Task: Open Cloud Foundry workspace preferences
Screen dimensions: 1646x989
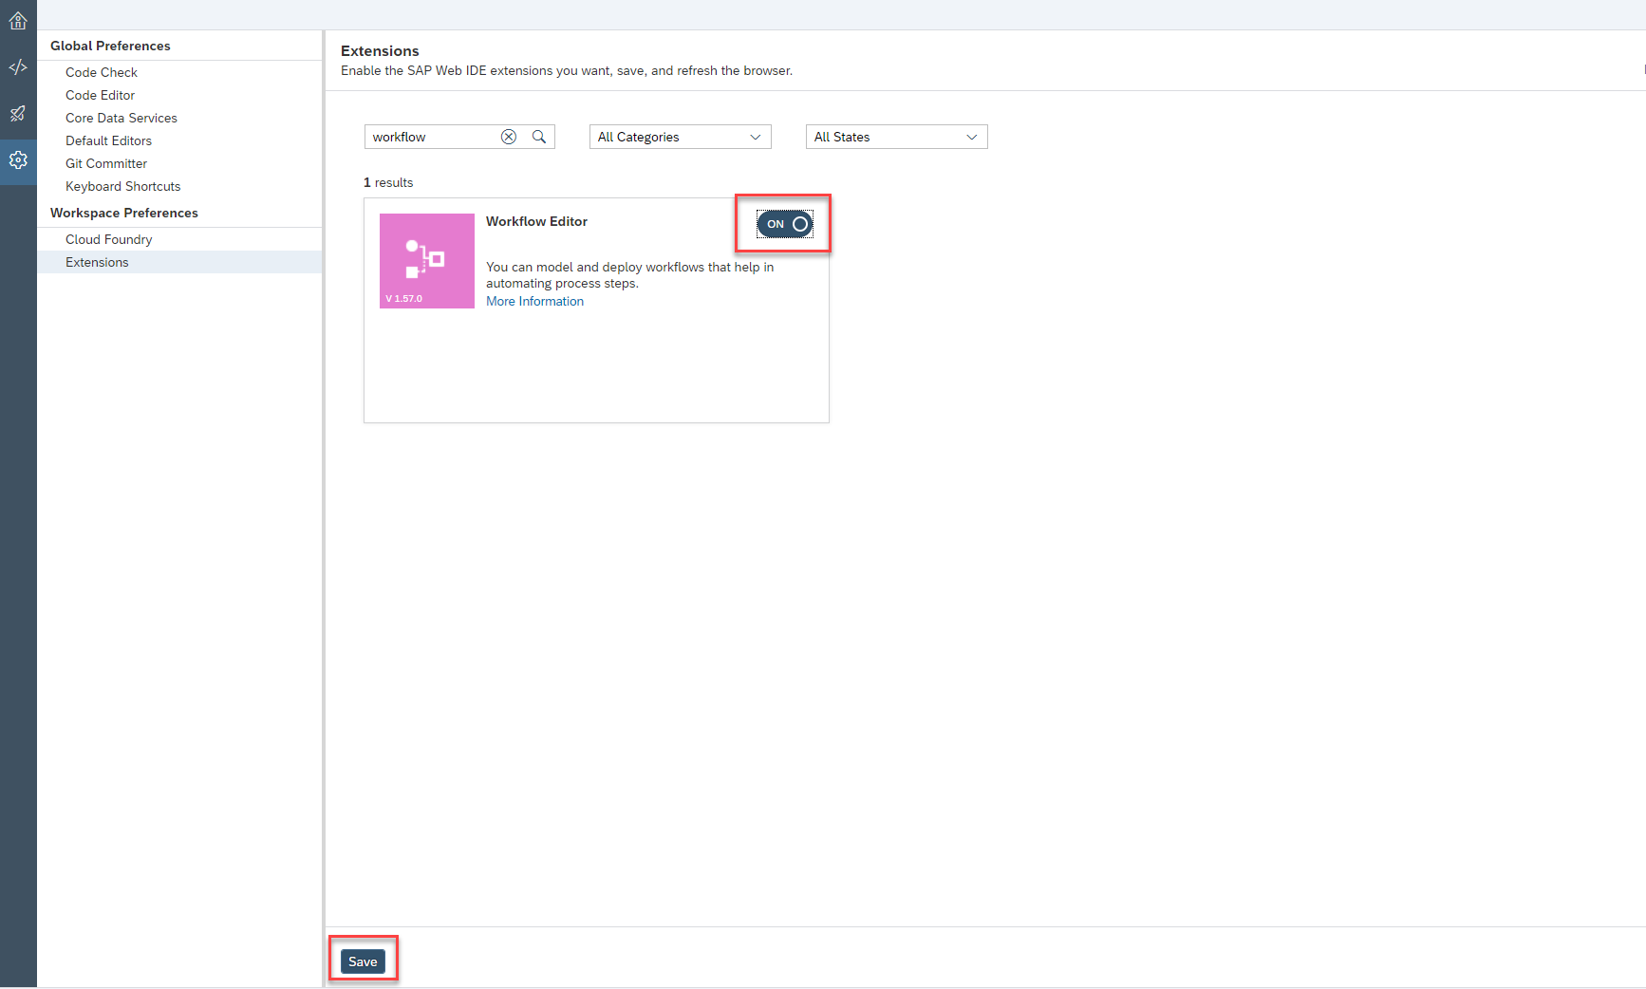Action: pyautogui.click(x=108, y=239)
